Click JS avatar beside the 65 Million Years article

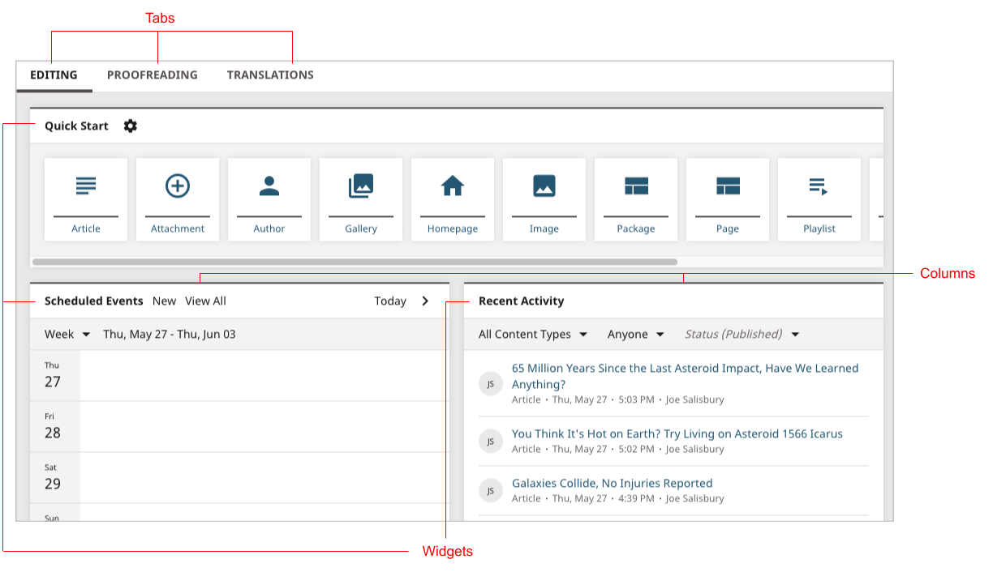coord(490,384)
